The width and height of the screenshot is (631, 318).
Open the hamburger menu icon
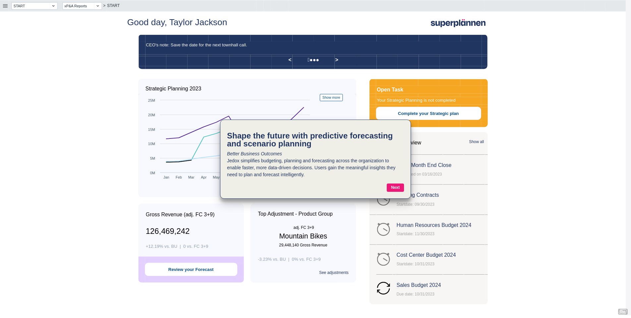click(x=5, y=6)
